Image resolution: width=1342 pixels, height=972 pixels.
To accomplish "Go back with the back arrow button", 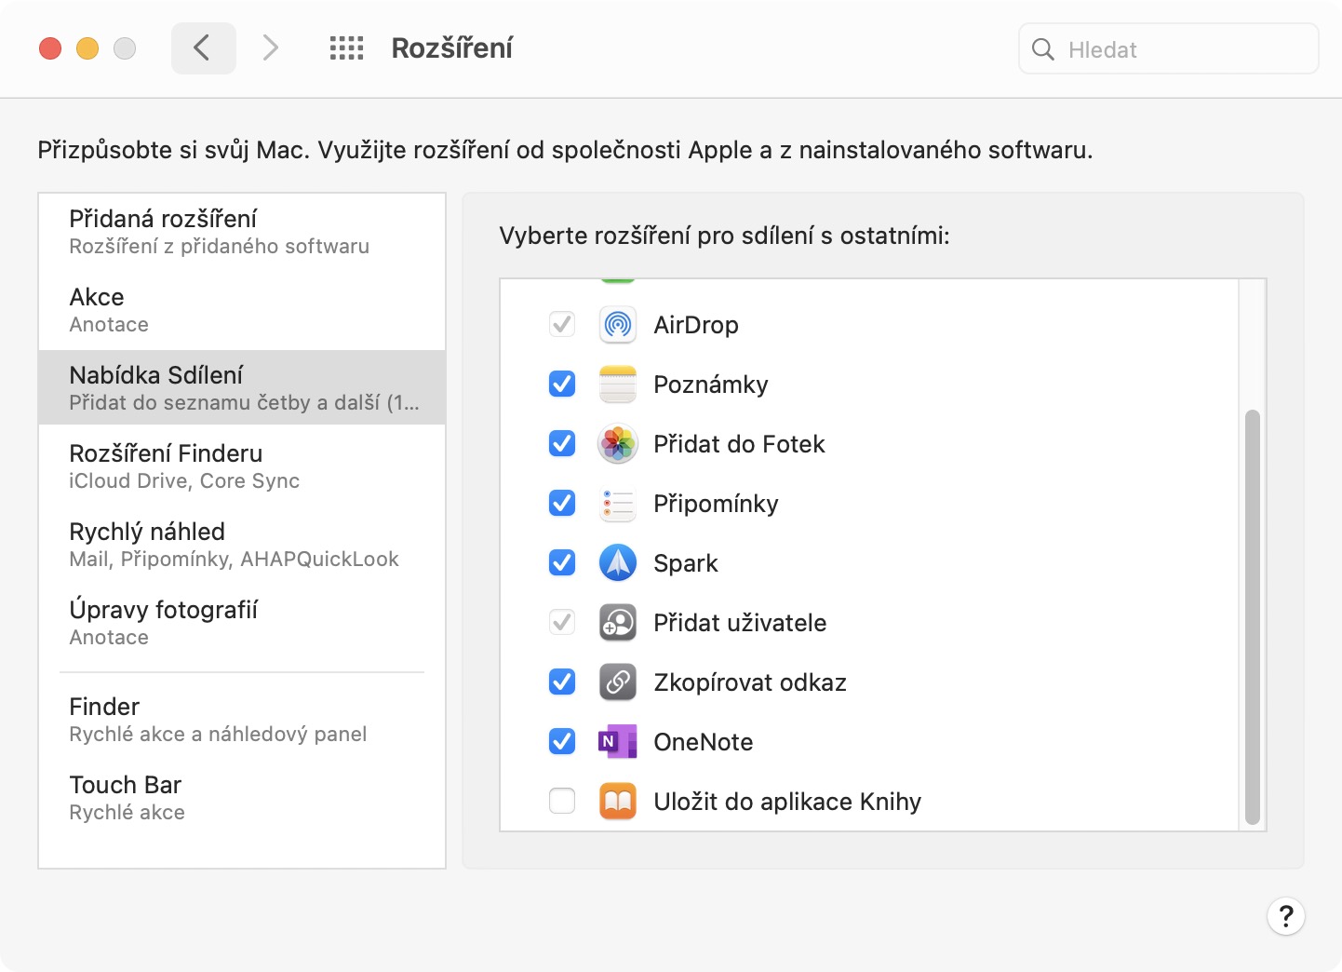I will pos(203,48).
